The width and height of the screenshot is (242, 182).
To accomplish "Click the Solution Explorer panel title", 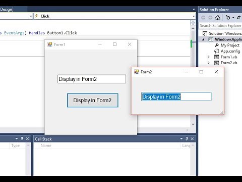I will coord(214,10).
